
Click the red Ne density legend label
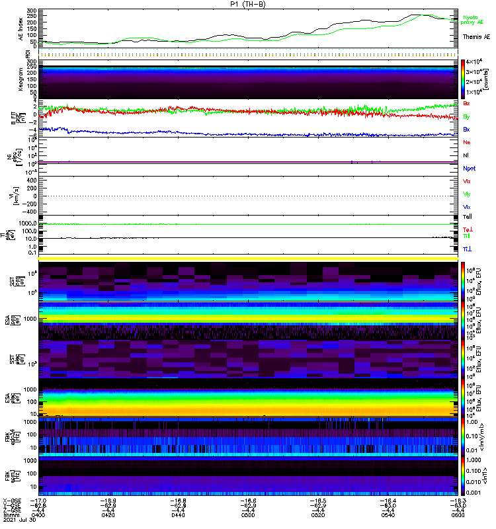tap(468, 142)
